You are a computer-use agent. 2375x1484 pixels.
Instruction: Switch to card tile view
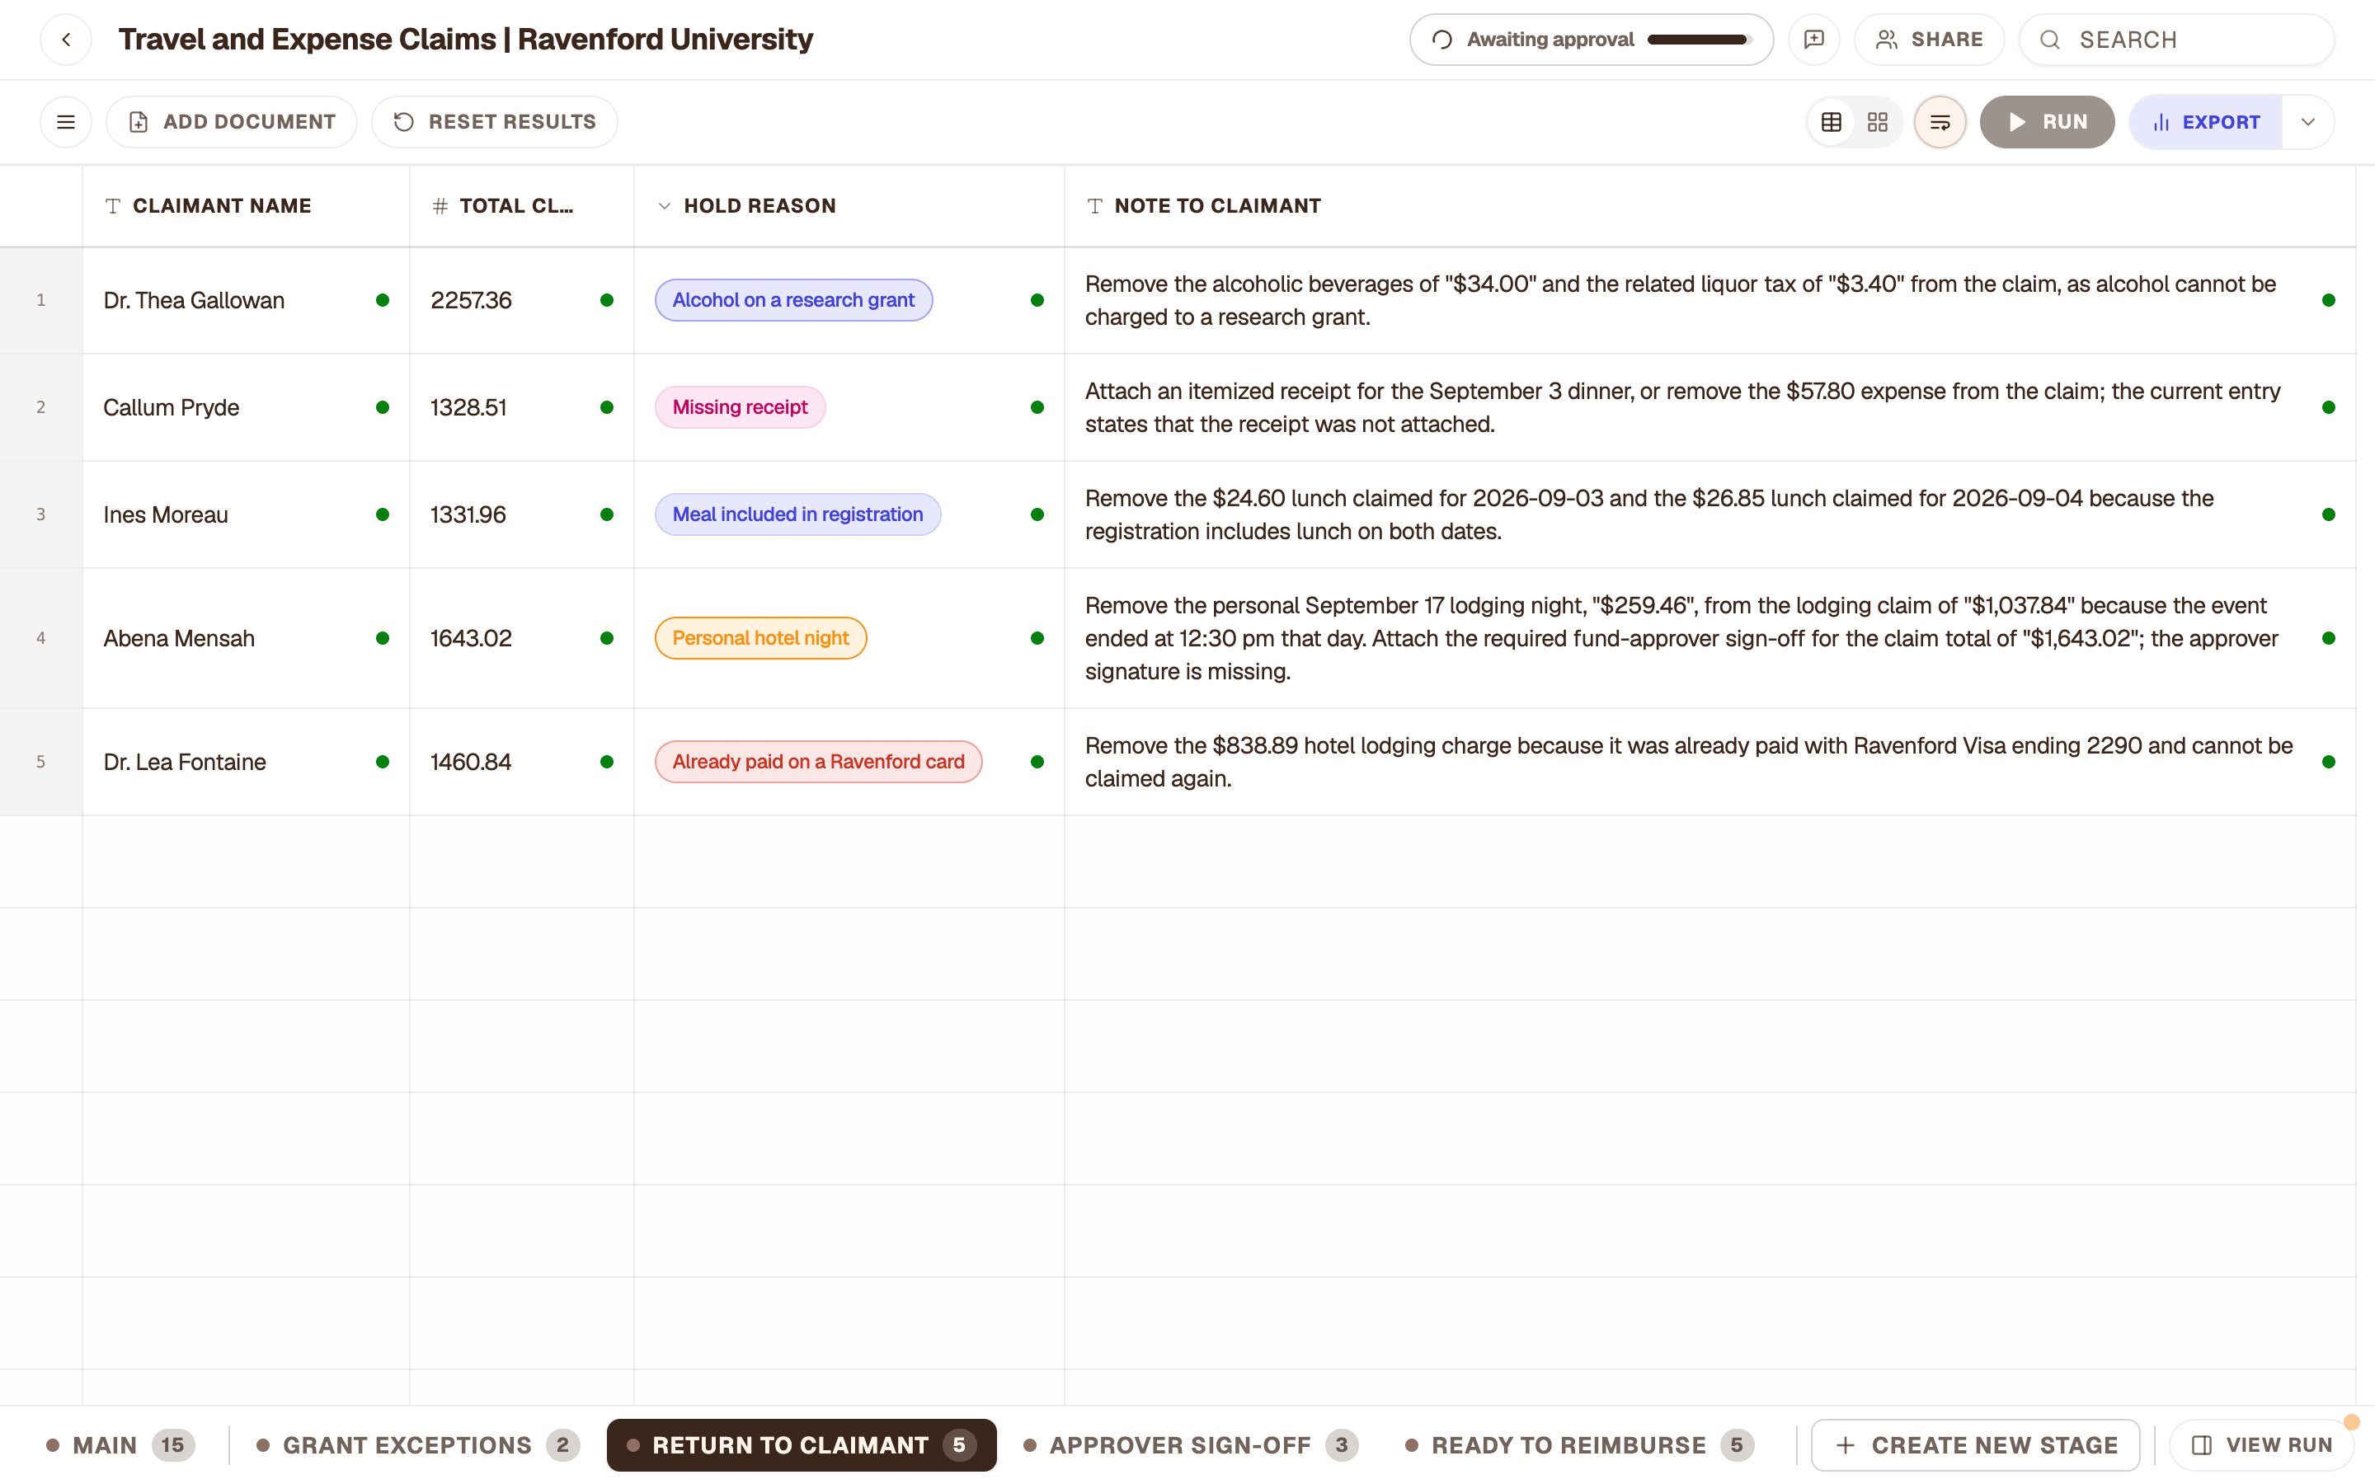[x=1878, y=122]
